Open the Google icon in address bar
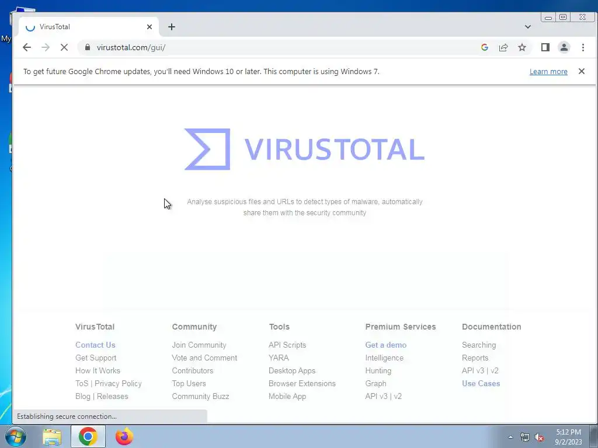 pyautogui.click(x=485, y=47)
